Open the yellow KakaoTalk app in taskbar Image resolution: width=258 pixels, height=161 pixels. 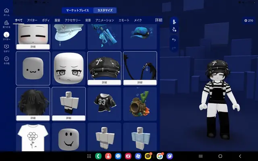click(x=148, y=156)
